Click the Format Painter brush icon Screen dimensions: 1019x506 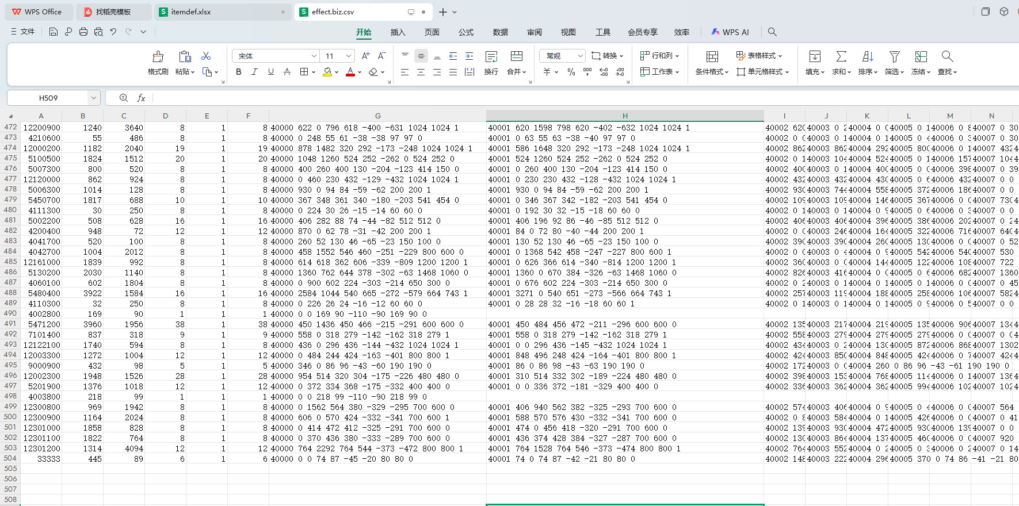click(x=158, y=56)
